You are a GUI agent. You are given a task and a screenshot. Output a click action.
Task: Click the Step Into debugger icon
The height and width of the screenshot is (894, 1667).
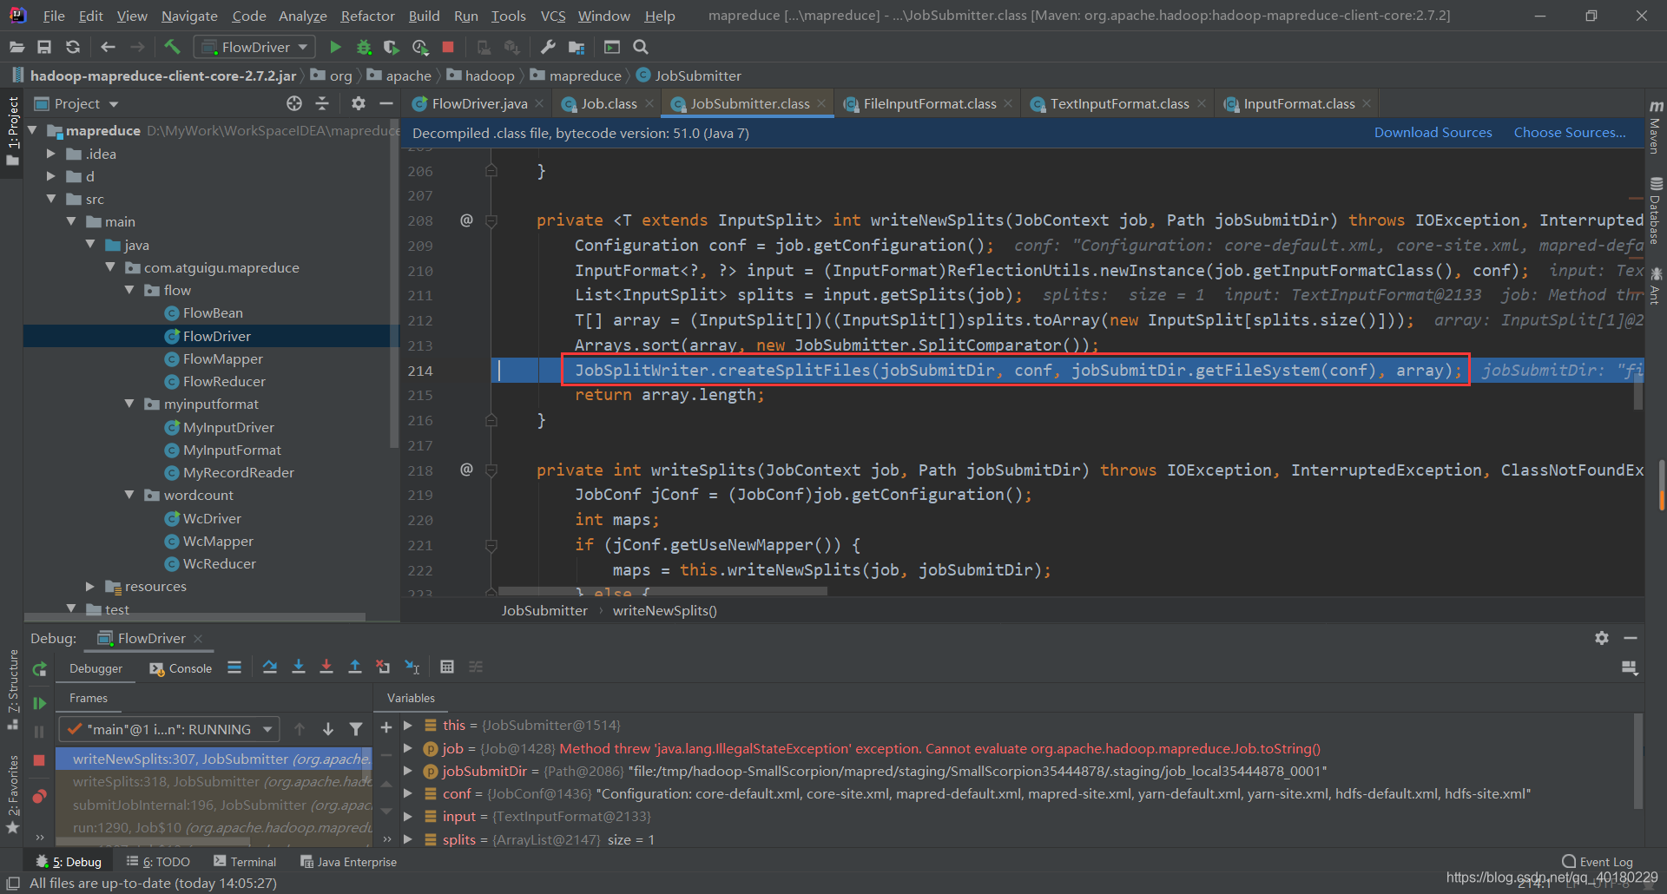click(298, 667)
